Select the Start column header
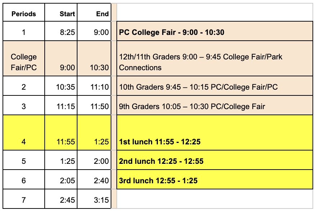 [x=61, y=12]
